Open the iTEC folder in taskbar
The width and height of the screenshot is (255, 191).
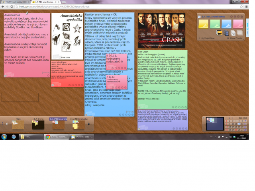pos(31,137)
